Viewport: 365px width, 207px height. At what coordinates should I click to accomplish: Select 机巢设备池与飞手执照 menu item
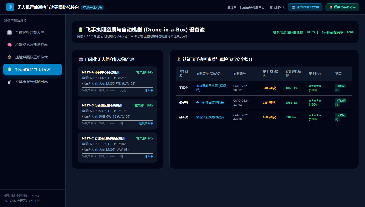point(33,69)
